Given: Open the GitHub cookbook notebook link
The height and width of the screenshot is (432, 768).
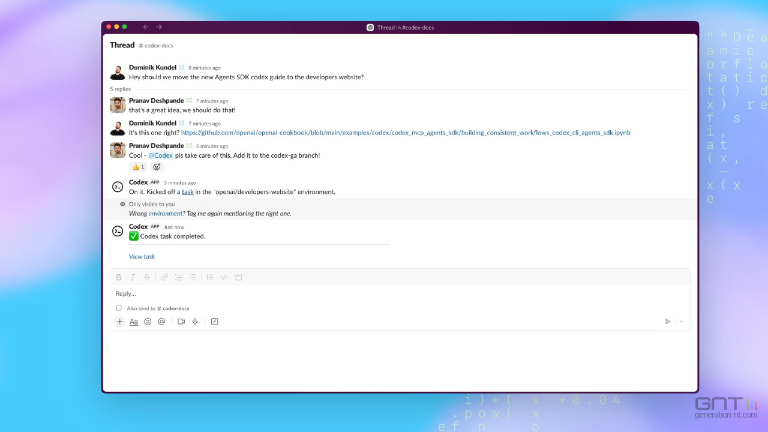Looking at the screenshot, I should [x=406, y=133].
